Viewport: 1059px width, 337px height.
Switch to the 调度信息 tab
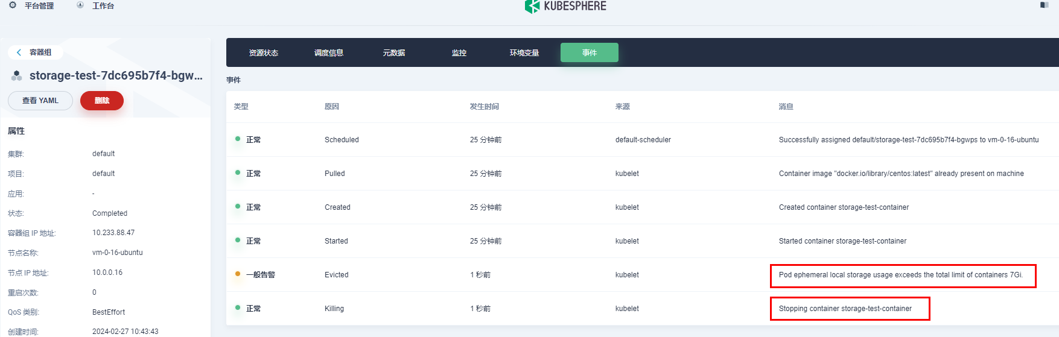[329, 53]
